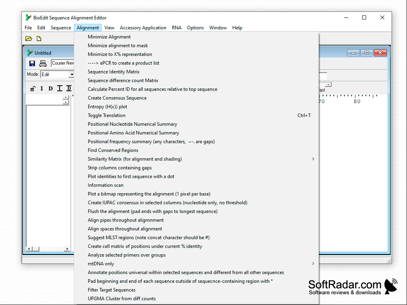Image resolution: width=407 pixels, height=305 pixels.
Task: Select the underlined I icon
Action: [x=60, y=89]
